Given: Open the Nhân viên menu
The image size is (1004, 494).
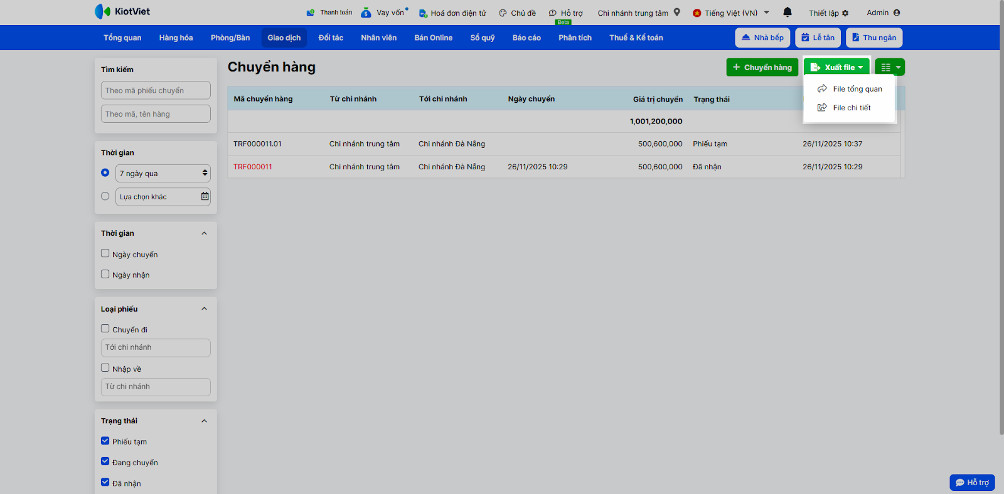Looking at the screenshot, I should (379, 38).
